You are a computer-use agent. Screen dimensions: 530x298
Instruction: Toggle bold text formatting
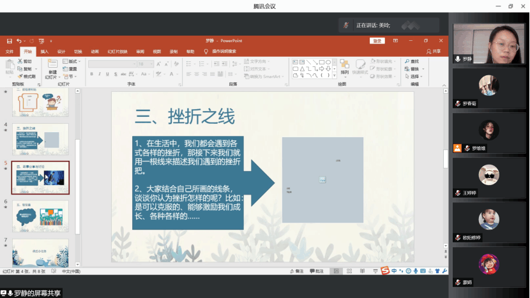[91, 74]
